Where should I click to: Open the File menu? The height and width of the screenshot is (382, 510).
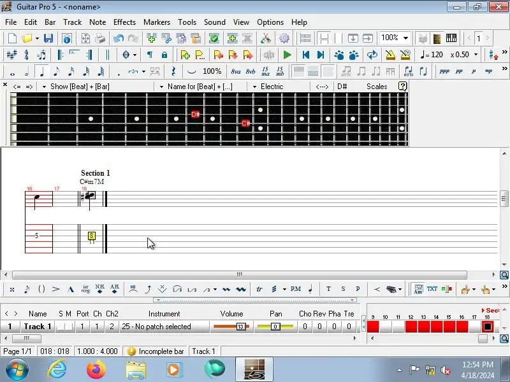[11, 22]
